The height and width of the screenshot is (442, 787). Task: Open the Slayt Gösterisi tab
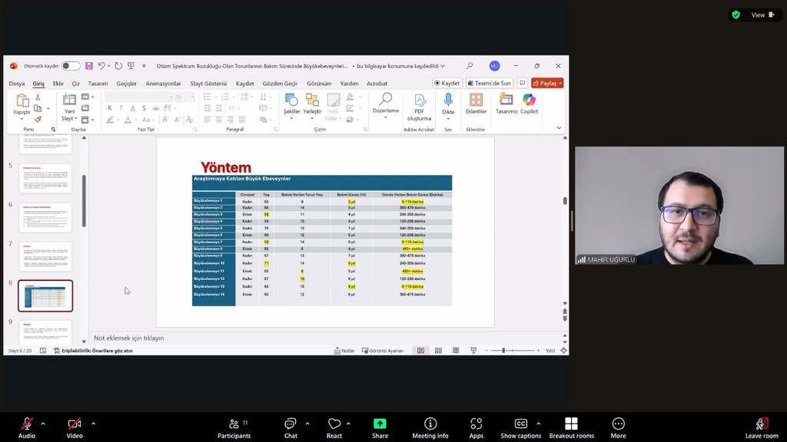(208, 84)
